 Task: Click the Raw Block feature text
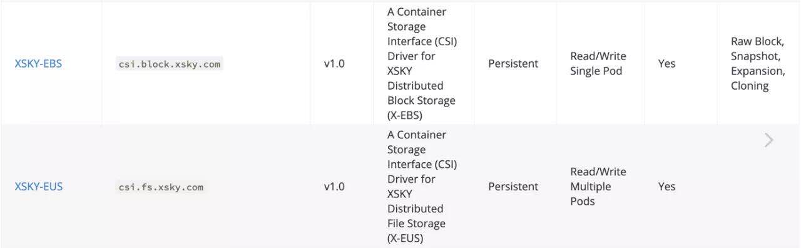coord(757,41)
